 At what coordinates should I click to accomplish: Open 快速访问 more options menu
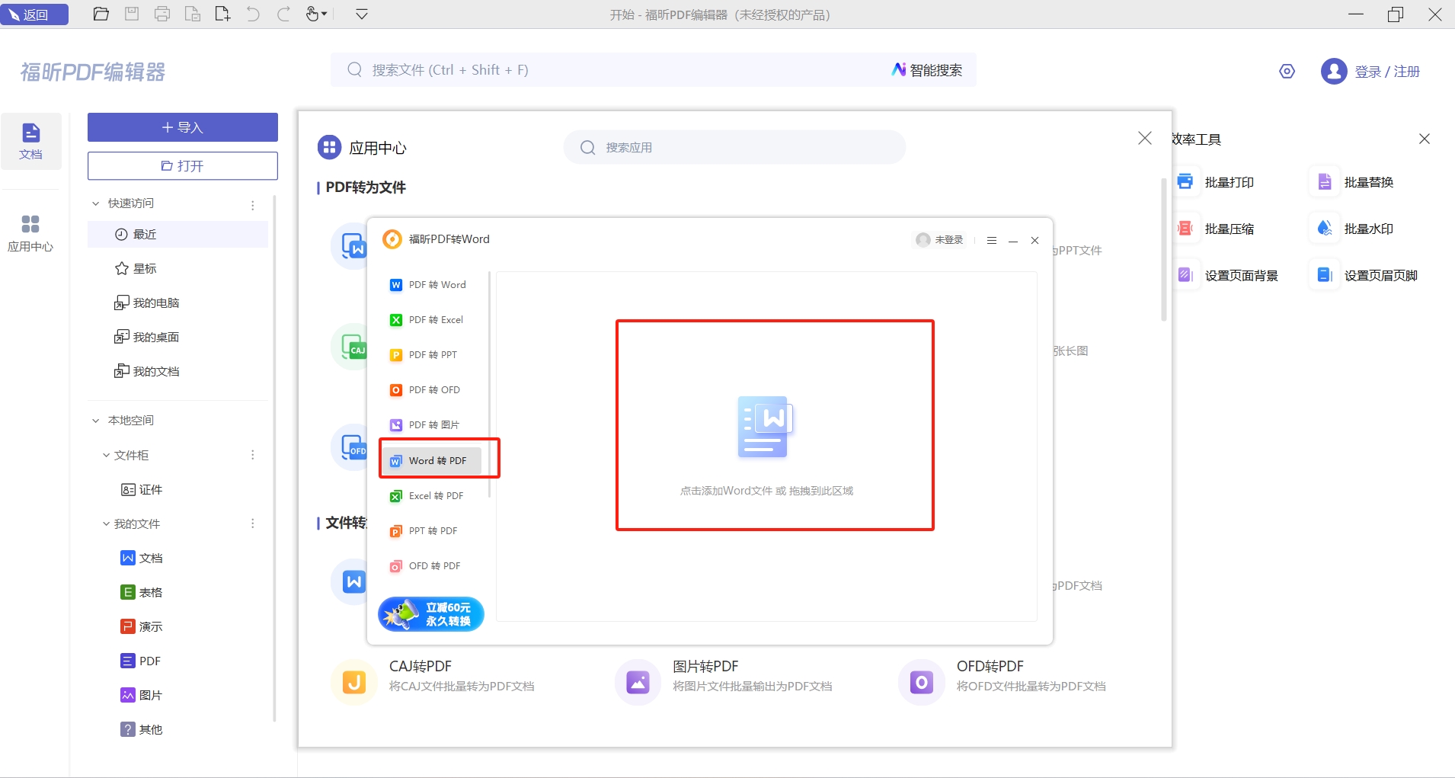coord(253,205)
